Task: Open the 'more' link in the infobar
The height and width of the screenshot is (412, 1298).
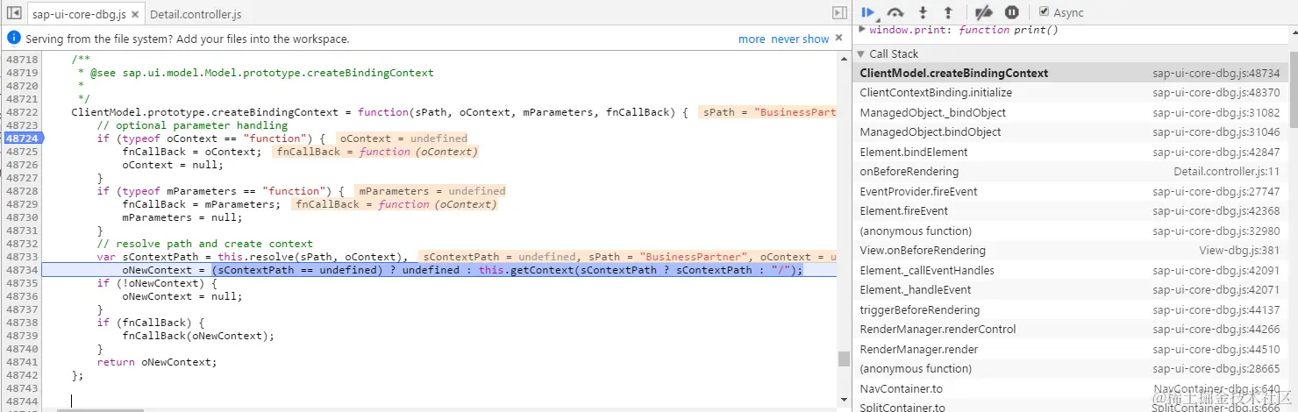Action: point(752,39)
